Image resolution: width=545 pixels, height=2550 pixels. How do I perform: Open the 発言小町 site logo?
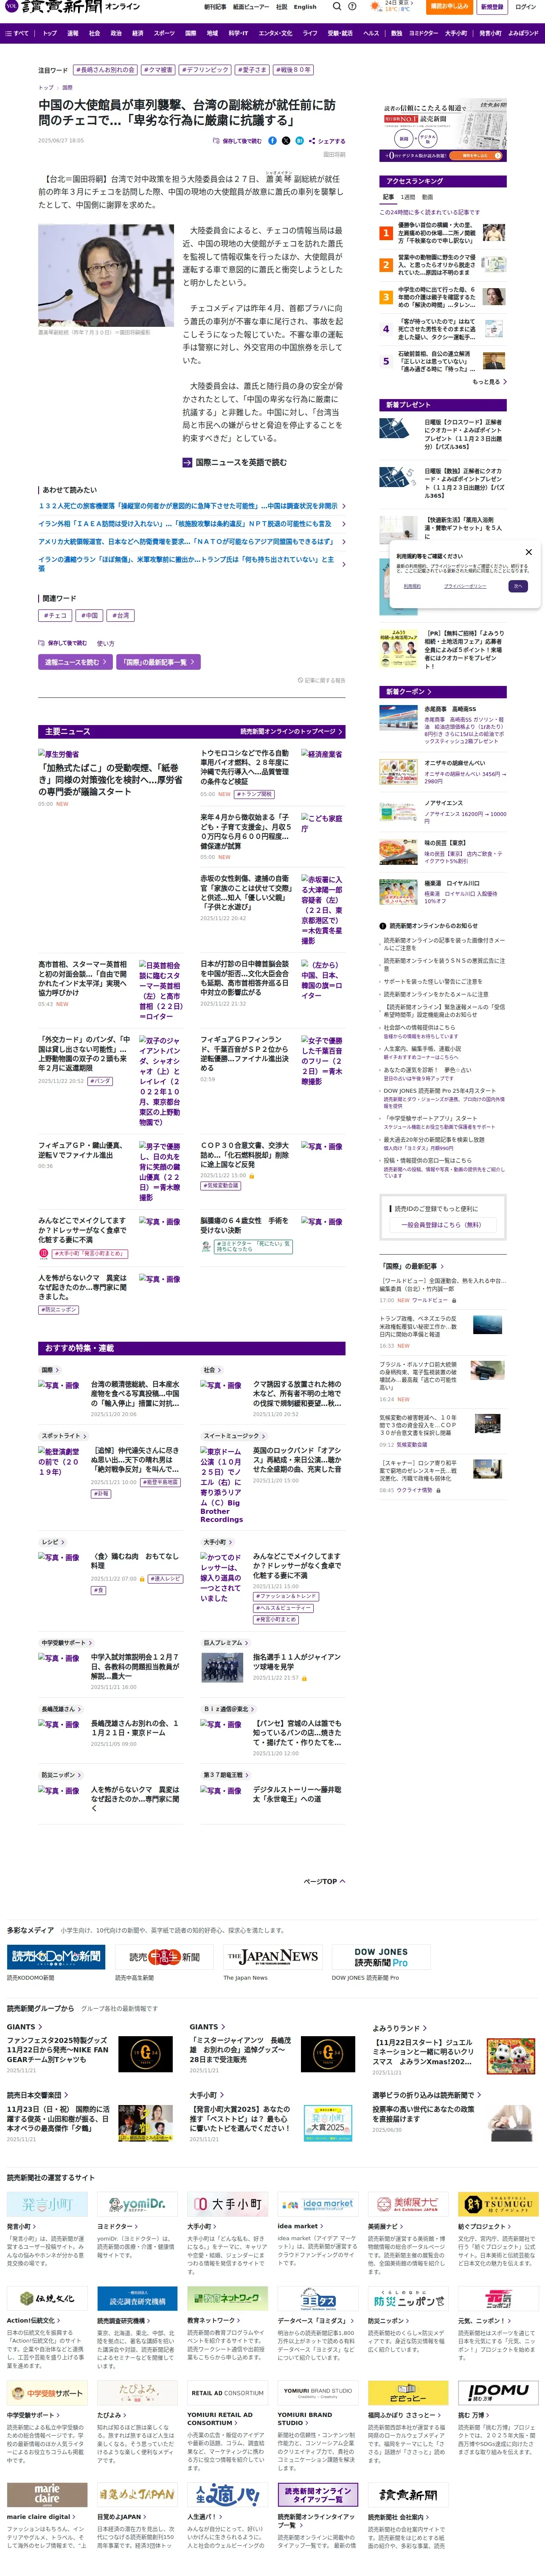click(48, 2204)
